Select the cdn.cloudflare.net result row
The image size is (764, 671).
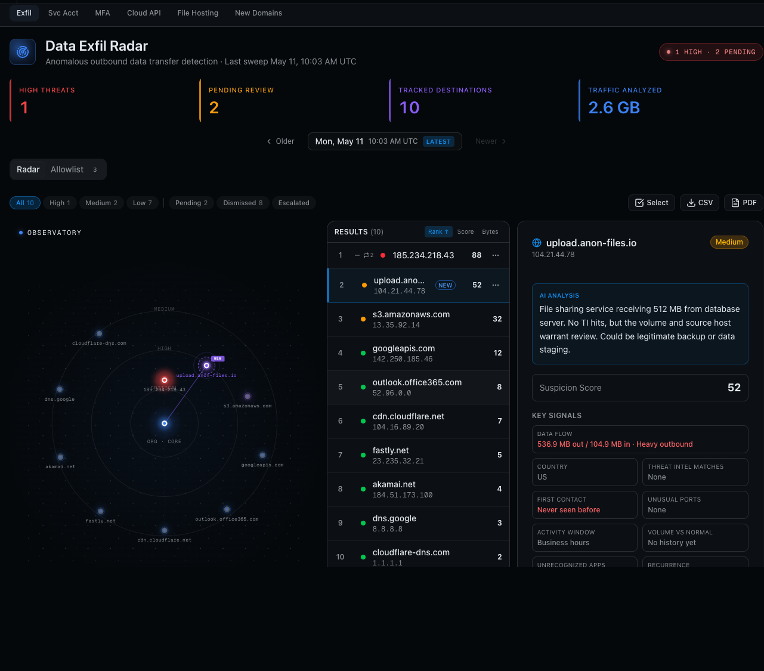pyautogui.click(x=418, y=421)
